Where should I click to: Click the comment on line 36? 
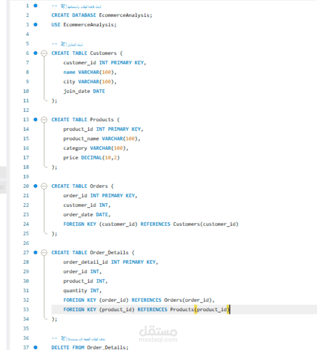(78, 339)
